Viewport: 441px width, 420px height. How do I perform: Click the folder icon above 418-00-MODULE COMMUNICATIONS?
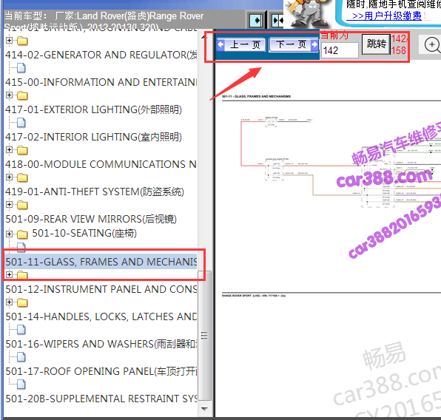coord(22,150)
